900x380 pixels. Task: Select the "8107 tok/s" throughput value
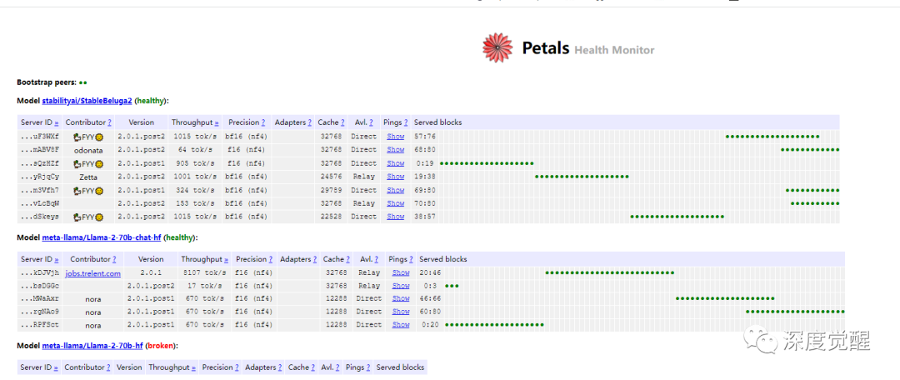pos(204,273)
